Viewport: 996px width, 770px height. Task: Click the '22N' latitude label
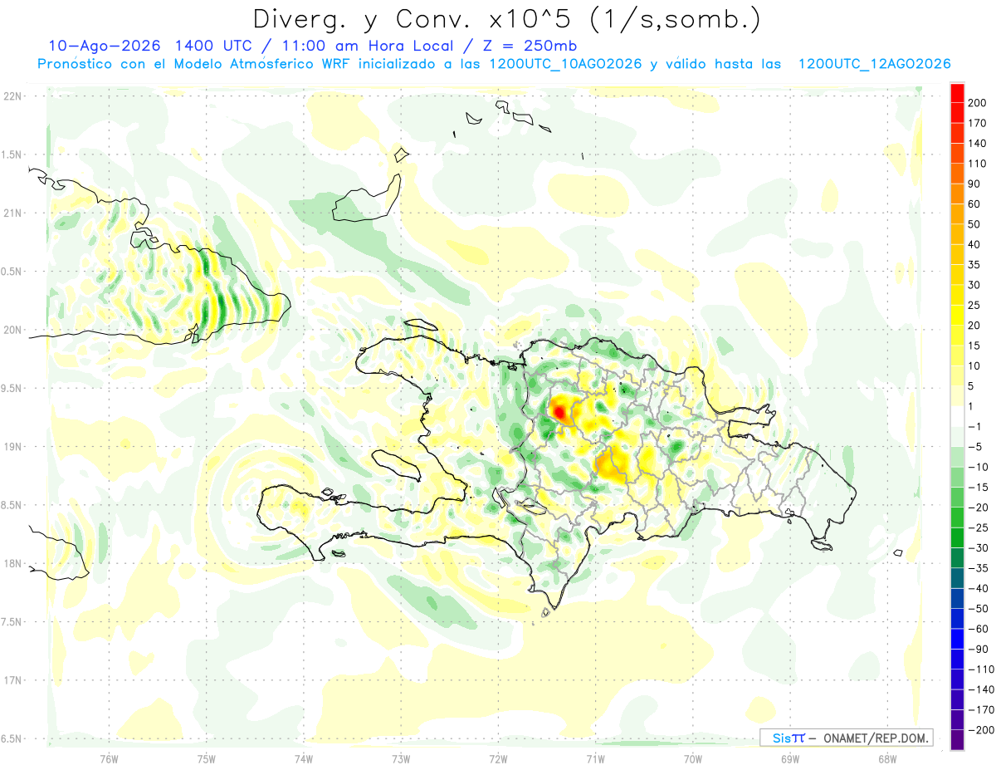(x=12, y=96)
